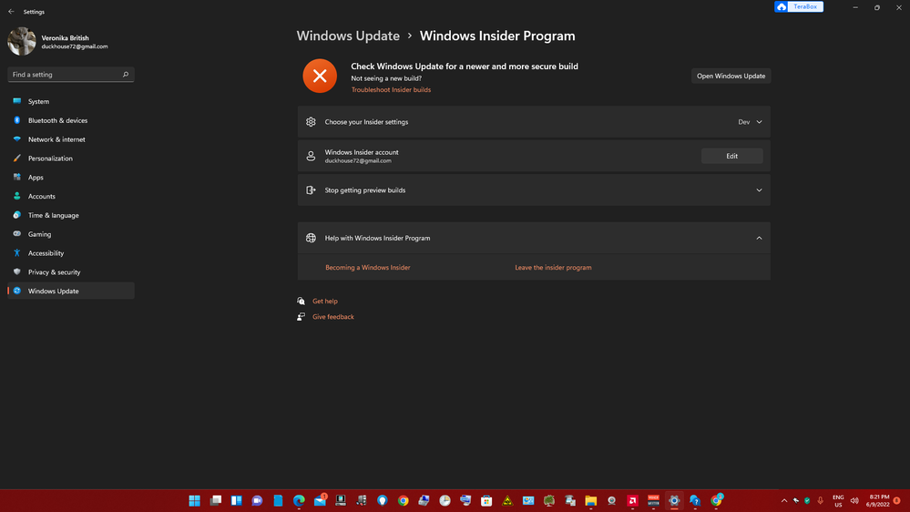Click person icon beside Windows Insider account
The width and height of the screenshot is (910, 512).
click(x=311, y=156)
